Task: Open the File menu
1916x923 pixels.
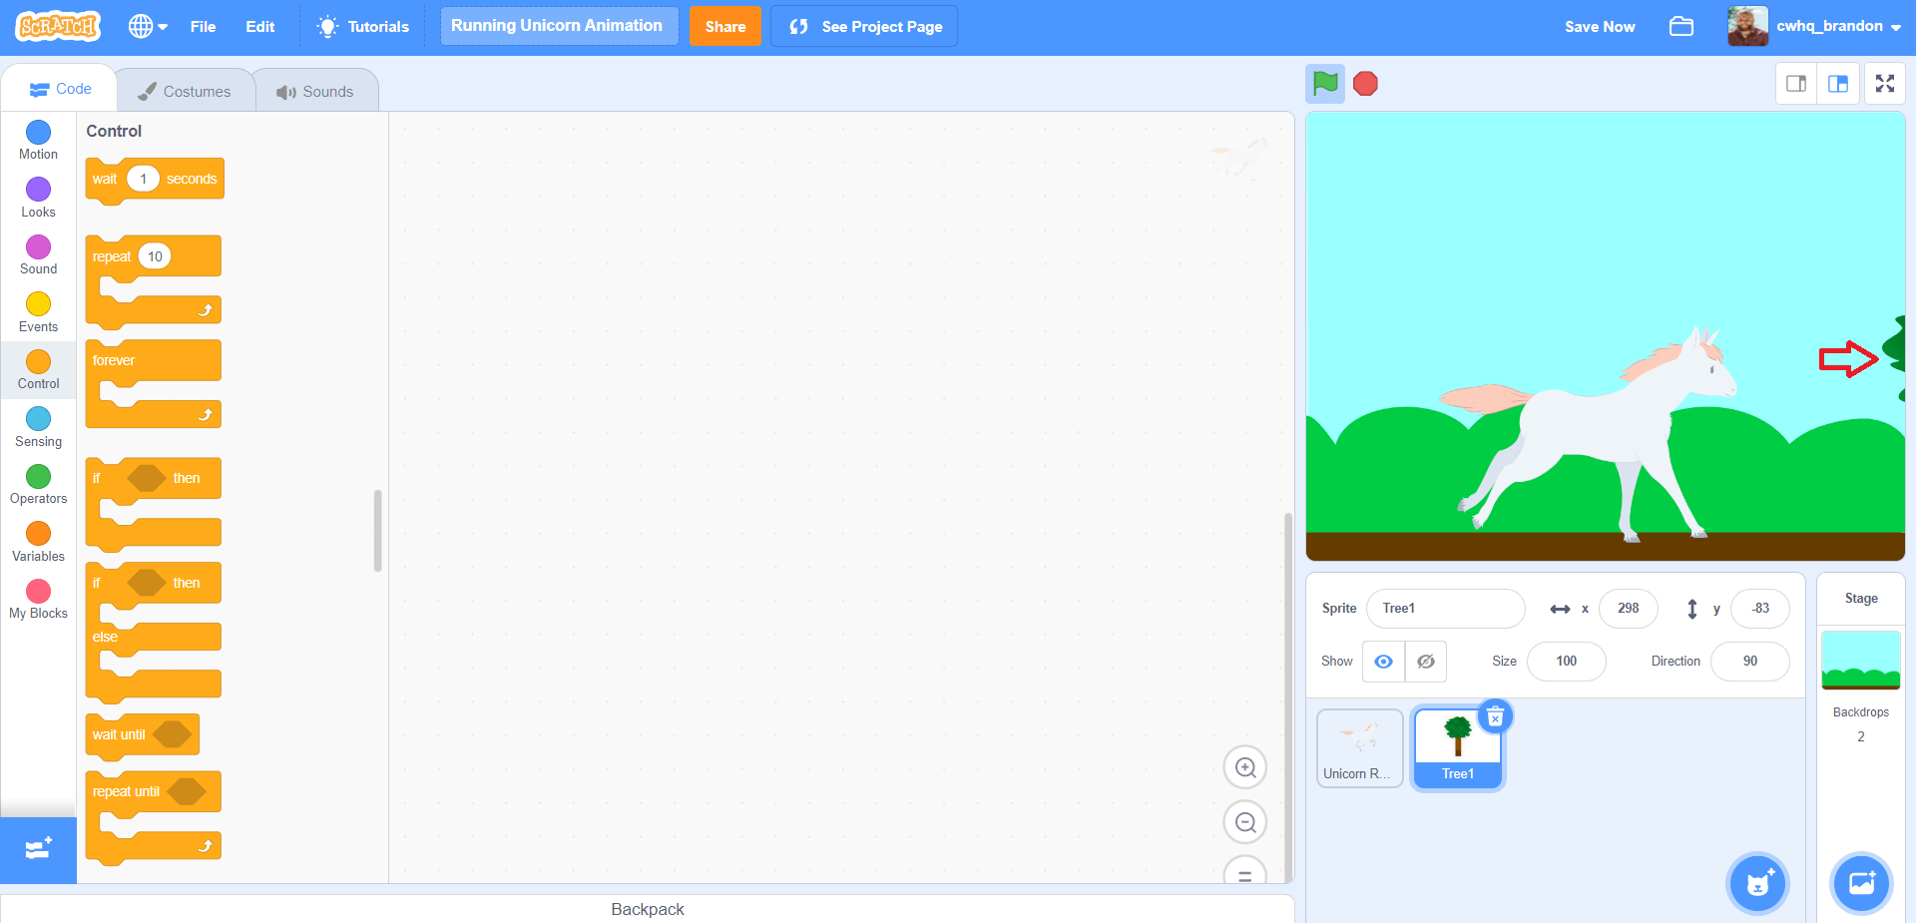Action: (203, 26)
